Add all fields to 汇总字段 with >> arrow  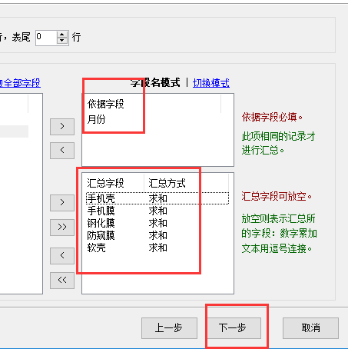tap(62, 228)
